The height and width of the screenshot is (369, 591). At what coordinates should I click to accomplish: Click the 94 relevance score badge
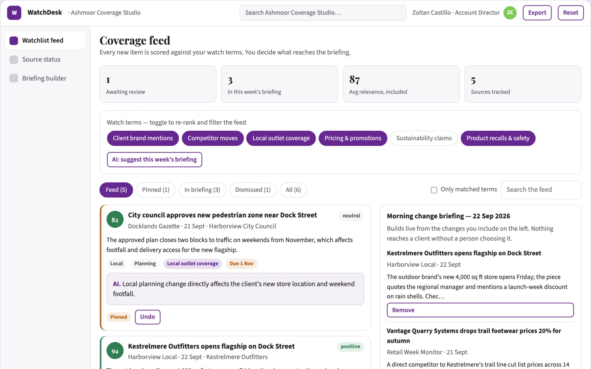click(115, 351)
